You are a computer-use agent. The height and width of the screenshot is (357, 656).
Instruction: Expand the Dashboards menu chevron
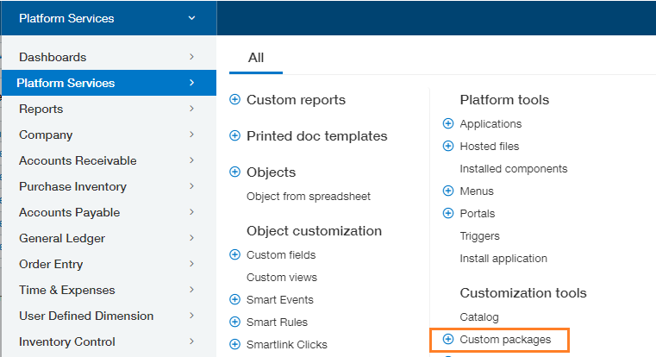(191, 57)
